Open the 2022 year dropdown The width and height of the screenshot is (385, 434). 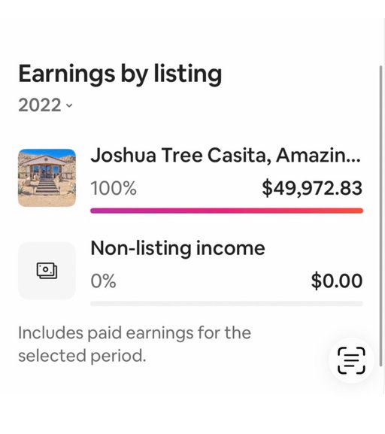click(45, 105)
